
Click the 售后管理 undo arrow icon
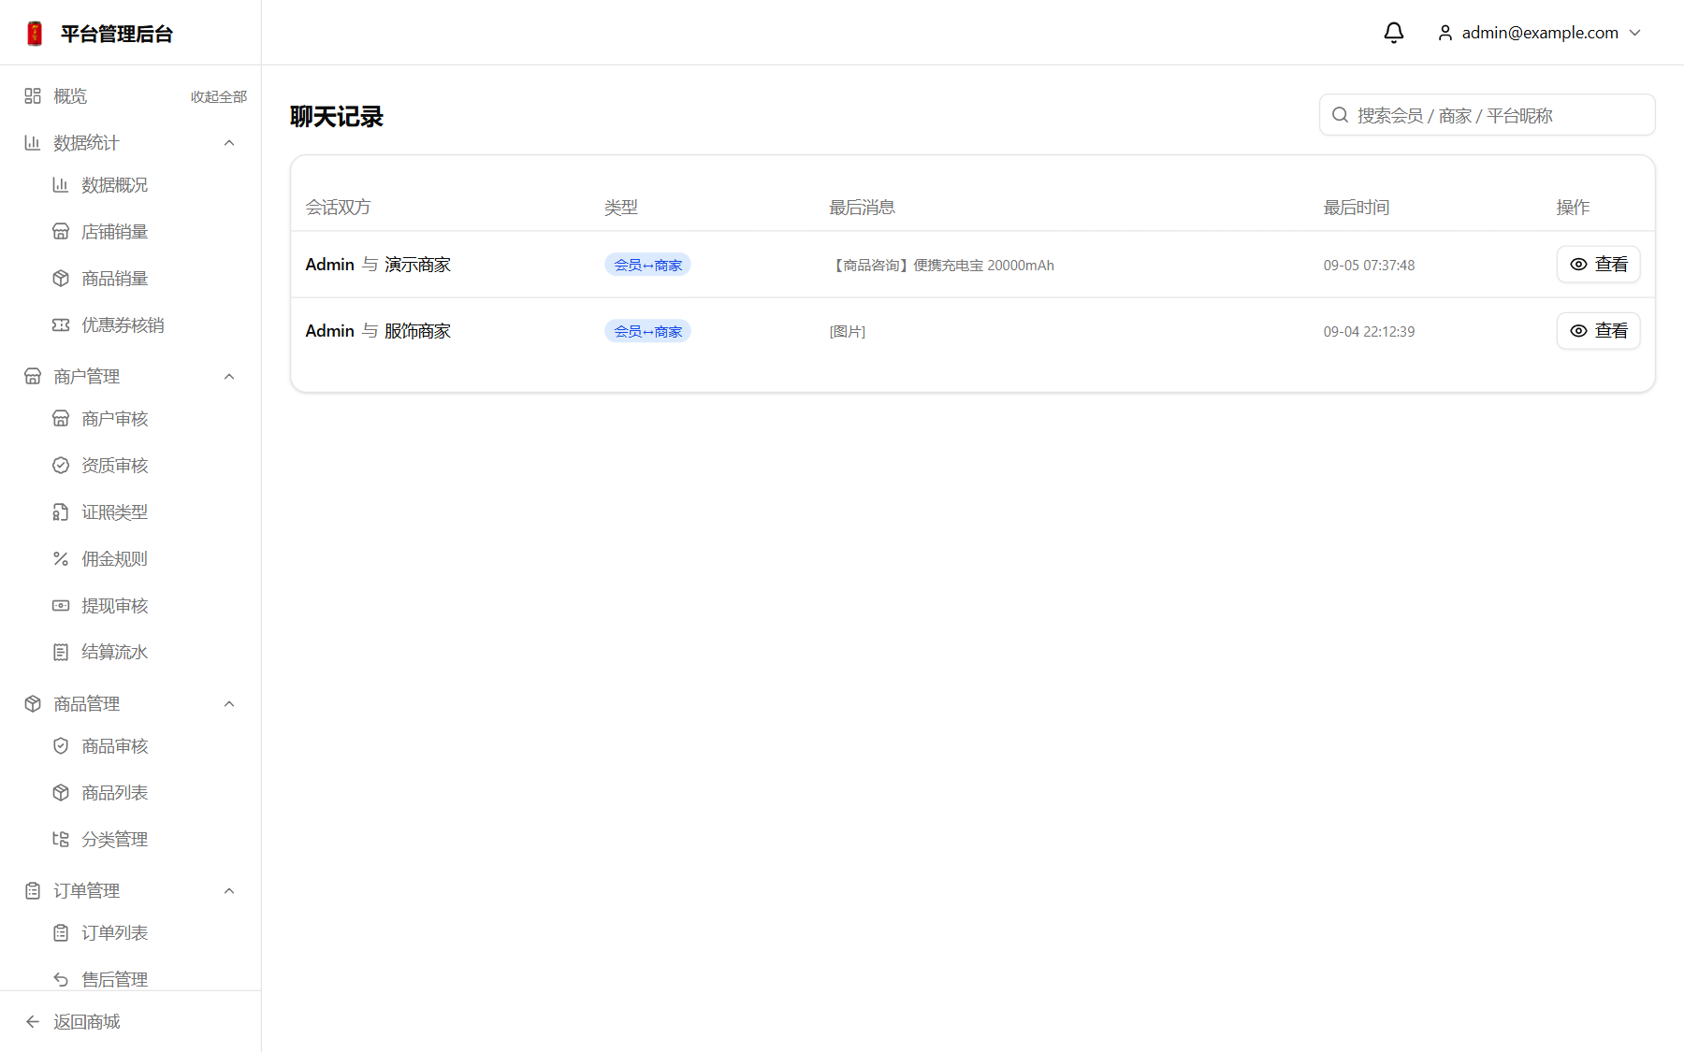pos(61,979)
